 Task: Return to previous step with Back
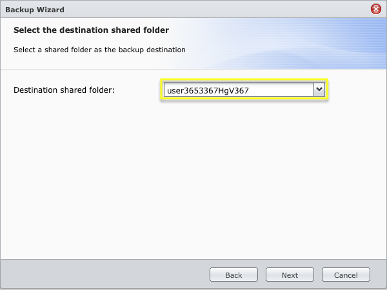(x=233, y=275)
